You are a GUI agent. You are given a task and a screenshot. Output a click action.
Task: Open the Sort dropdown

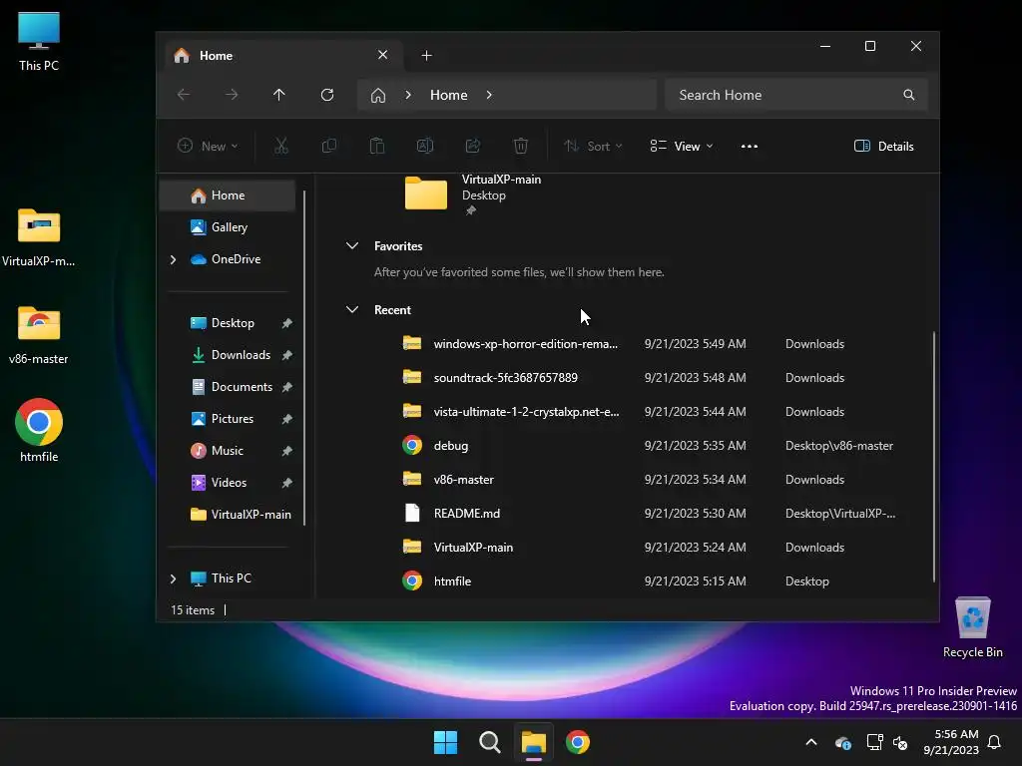pyautogui.click(x=593, y=146)
